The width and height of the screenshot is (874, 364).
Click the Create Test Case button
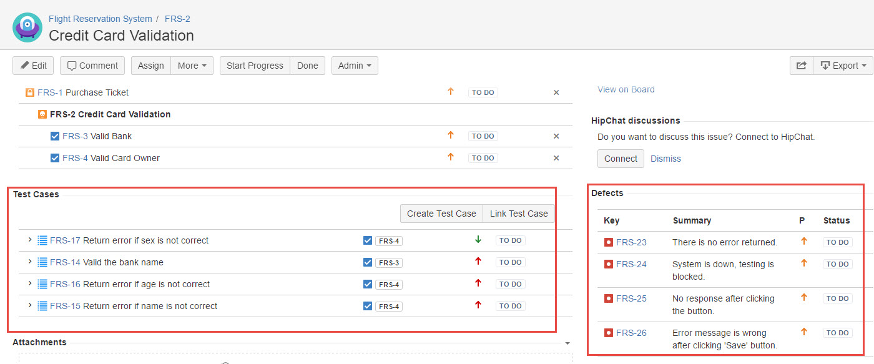tap(441, 214)
